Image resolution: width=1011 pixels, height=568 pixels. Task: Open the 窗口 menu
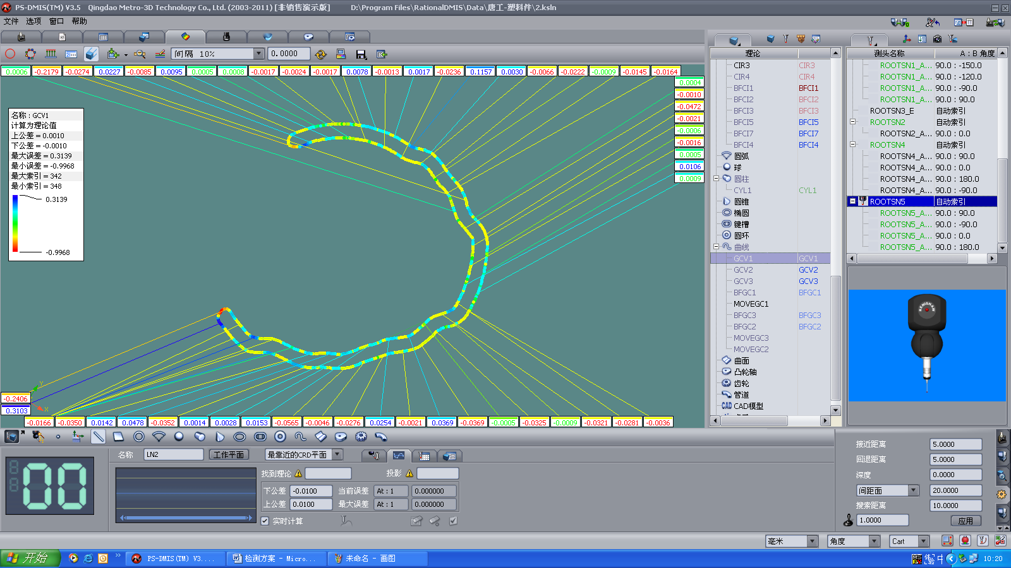click(x=56, y=21)
